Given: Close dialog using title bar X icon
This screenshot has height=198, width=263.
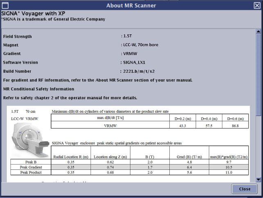Looking at the screenshot, I should click(256, 5).
